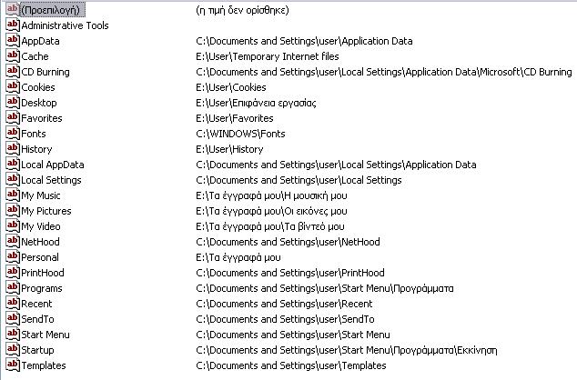Click the Cookies value name
This screenshot has height=380, width=577.
(x=38, y=87)
